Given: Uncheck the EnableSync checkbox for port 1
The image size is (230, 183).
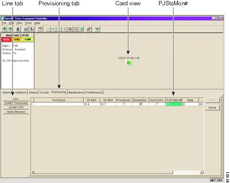Looking at the screenshot, I should point(141,104).
